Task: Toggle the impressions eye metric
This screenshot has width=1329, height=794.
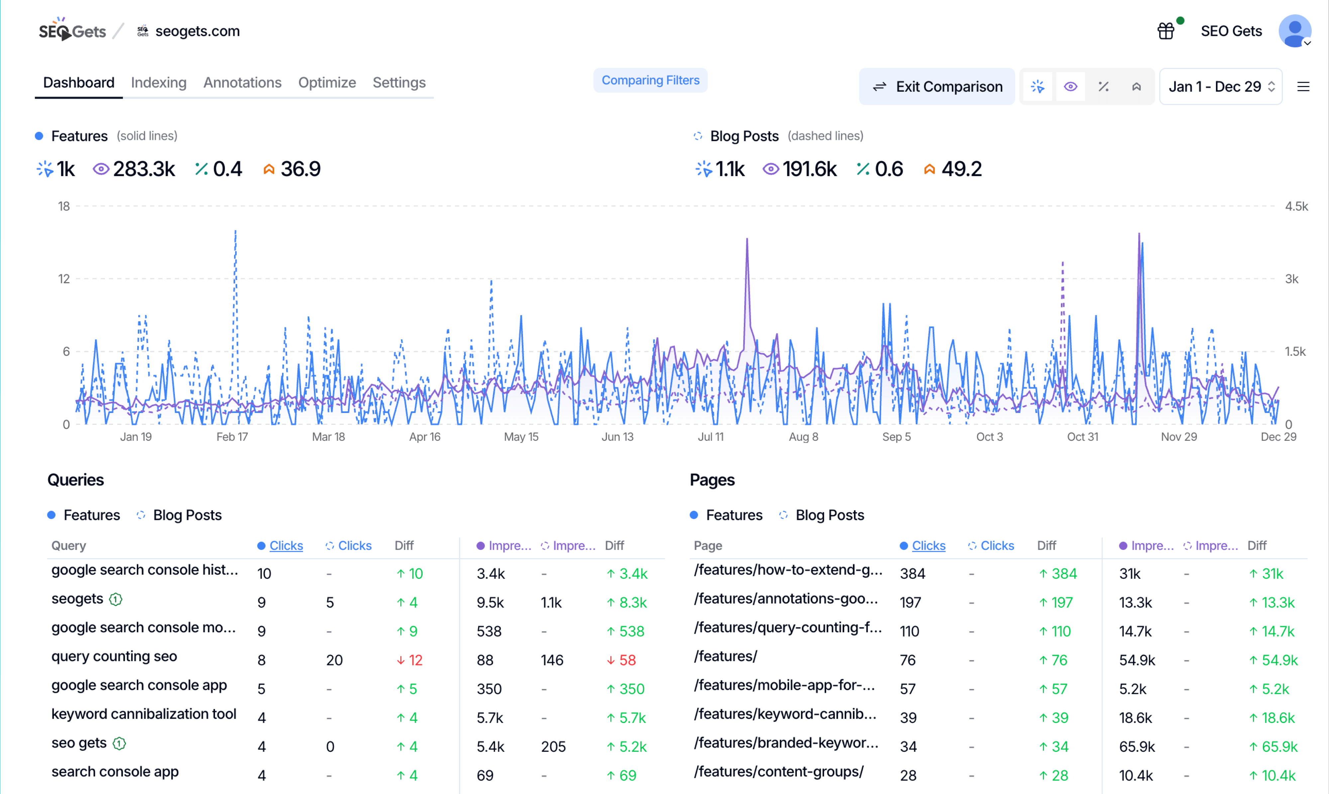Action: tap(1070, 87)
